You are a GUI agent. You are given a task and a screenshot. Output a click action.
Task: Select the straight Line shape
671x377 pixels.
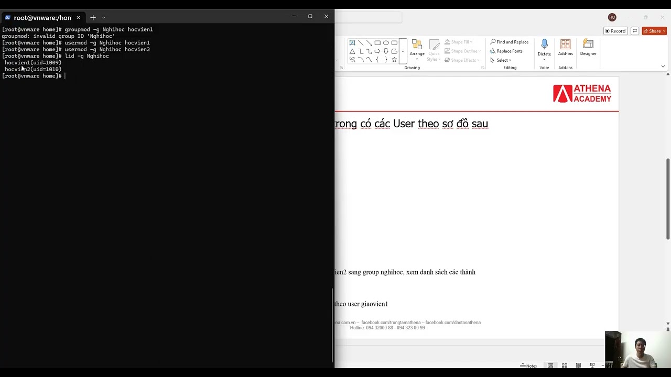(361, 43)
